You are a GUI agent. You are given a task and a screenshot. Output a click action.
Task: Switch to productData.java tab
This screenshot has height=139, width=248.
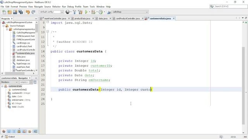click(82, 19)
